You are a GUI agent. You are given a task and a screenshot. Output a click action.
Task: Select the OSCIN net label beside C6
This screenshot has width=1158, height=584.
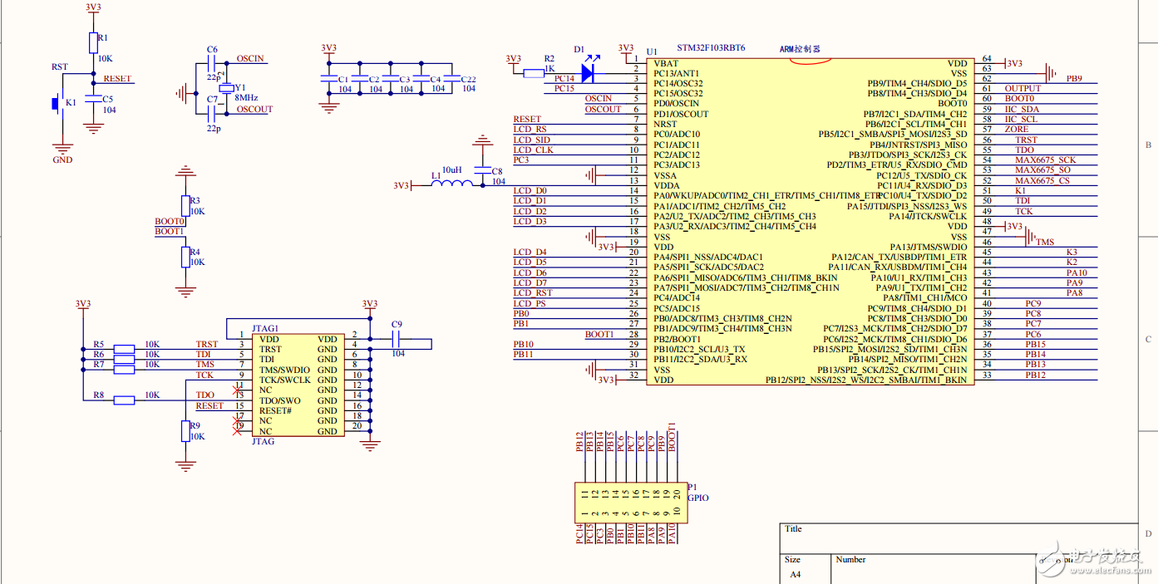pyautogui.click(x=250, y=59)
